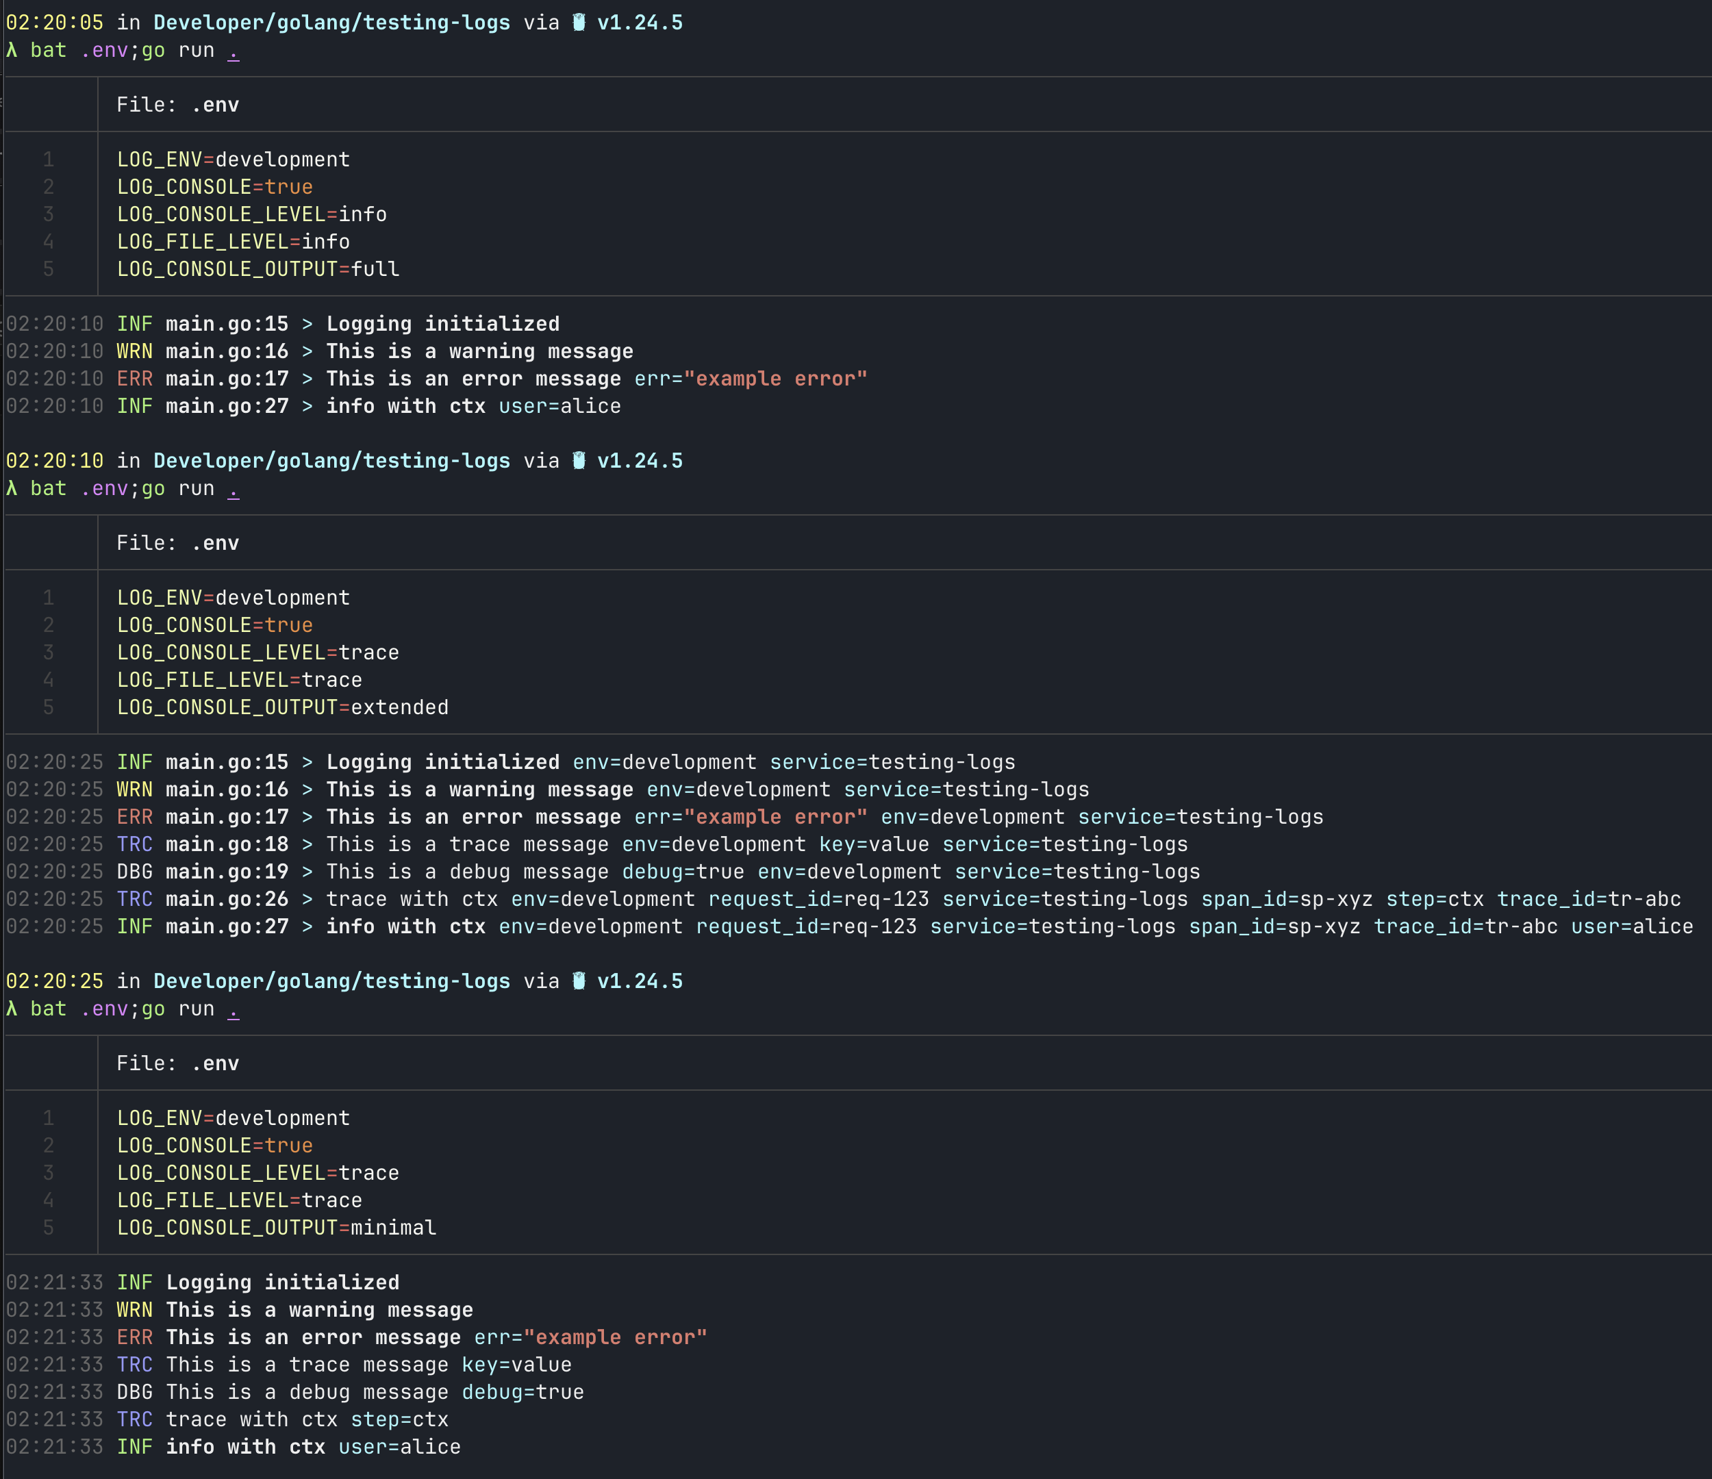Click the LOG_CONSOLE_OUTPUT=extended line
Screen dimensions: 1712x1479
tap(283, 707)
